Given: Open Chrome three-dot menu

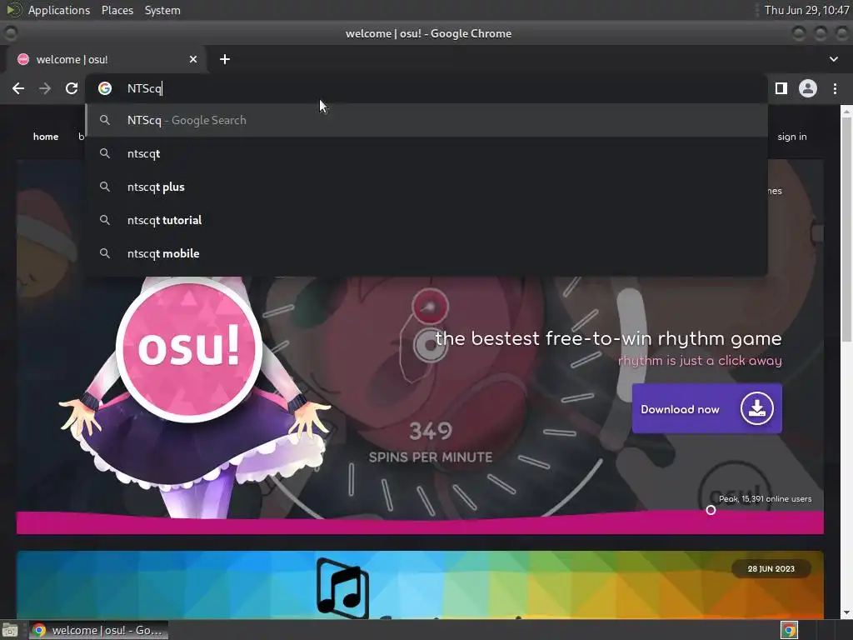Looking at the screenshot, I should pyautogui.click(x=835, y=88).
